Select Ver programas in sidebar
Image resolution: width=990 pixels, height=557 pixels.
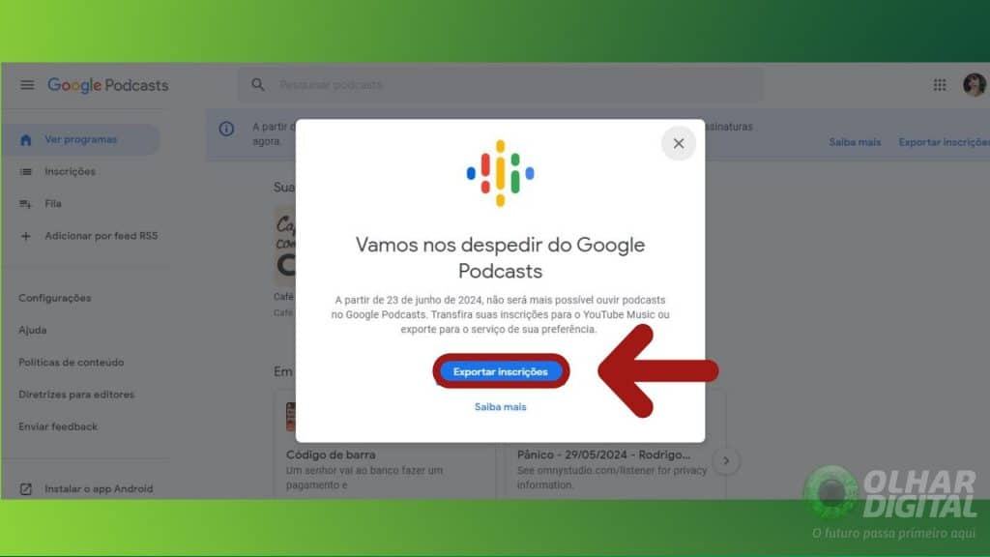81,139
